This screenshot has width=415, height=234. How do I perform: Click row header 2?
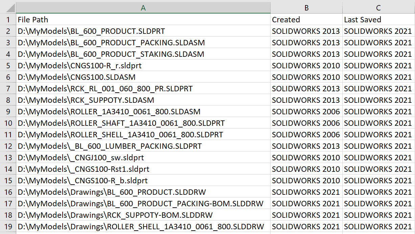point(8,31)
